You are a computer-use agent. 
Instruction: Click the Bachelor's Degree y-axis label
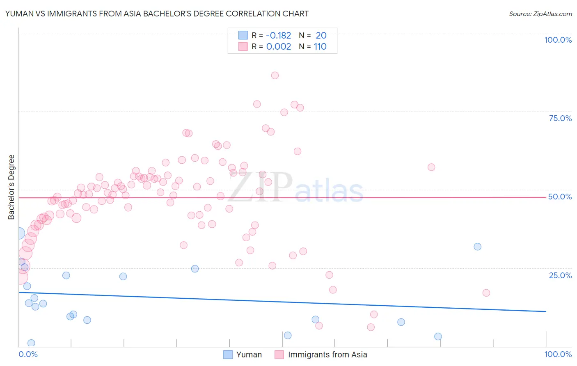[11, 187]
